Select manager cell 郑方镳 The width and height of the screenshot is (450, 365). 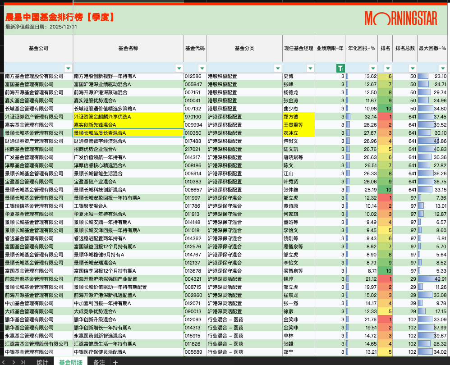pyautogui.click(x=299, y=117)
